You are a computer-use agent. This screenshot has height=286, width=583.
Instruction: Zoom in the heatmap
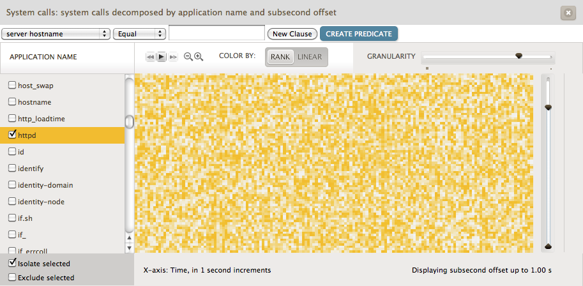coord(199,57)
